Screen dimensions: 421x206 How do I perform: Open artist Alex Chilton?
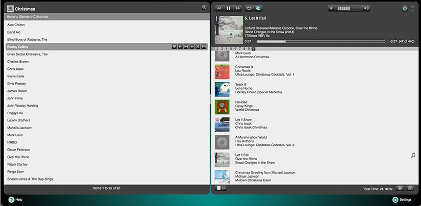(x=16, y=24)
